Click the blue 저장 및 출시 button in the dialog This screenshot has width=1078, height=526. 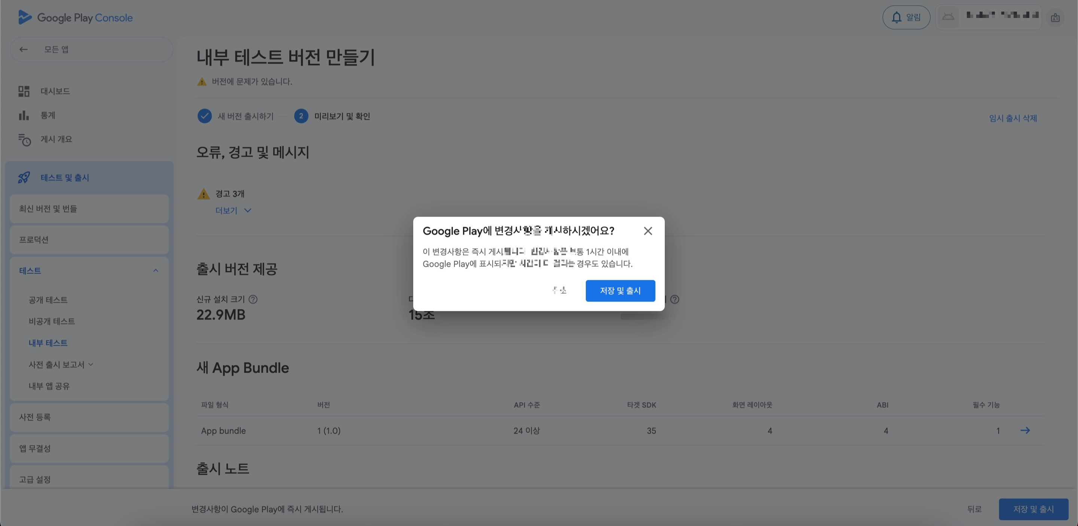620,291
